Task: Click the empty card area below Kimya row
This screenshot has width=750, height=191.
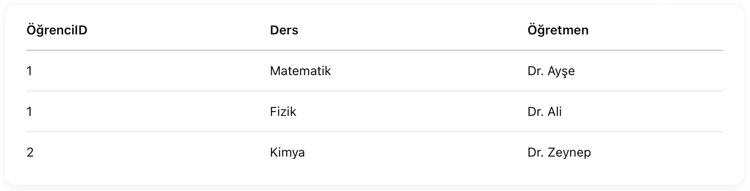Action: click(x=375, y=177)
